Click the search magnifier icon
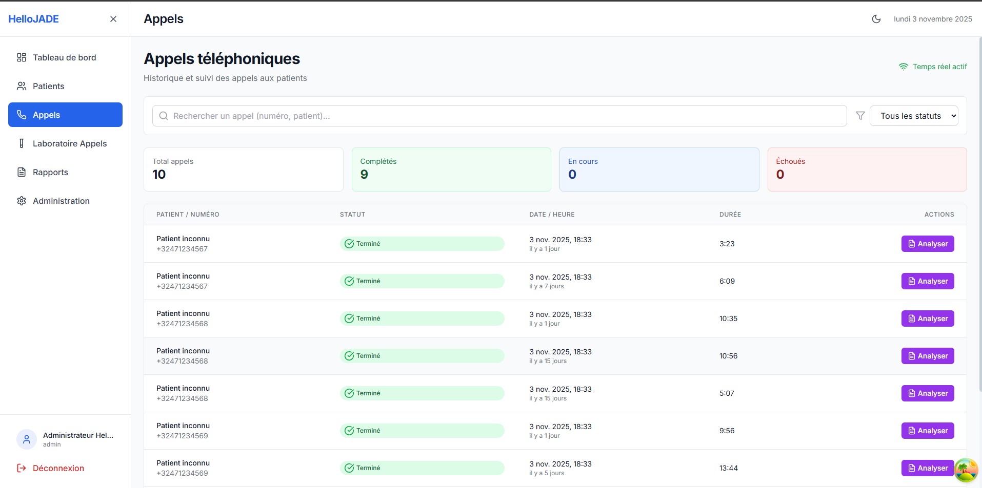This screenshot has width=982, height=488. click(163, 116)
